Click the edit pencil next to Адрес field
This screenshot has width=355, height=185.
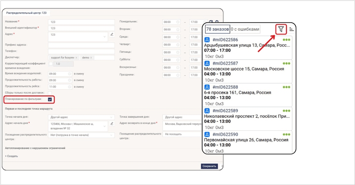(112, 34)
